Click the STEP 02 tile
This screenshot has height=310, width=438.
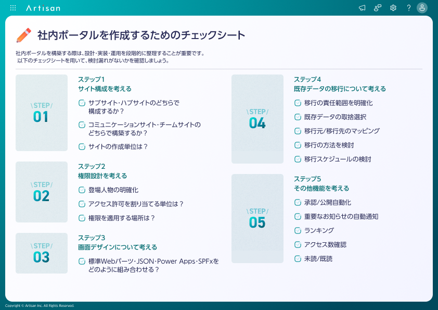42,192
